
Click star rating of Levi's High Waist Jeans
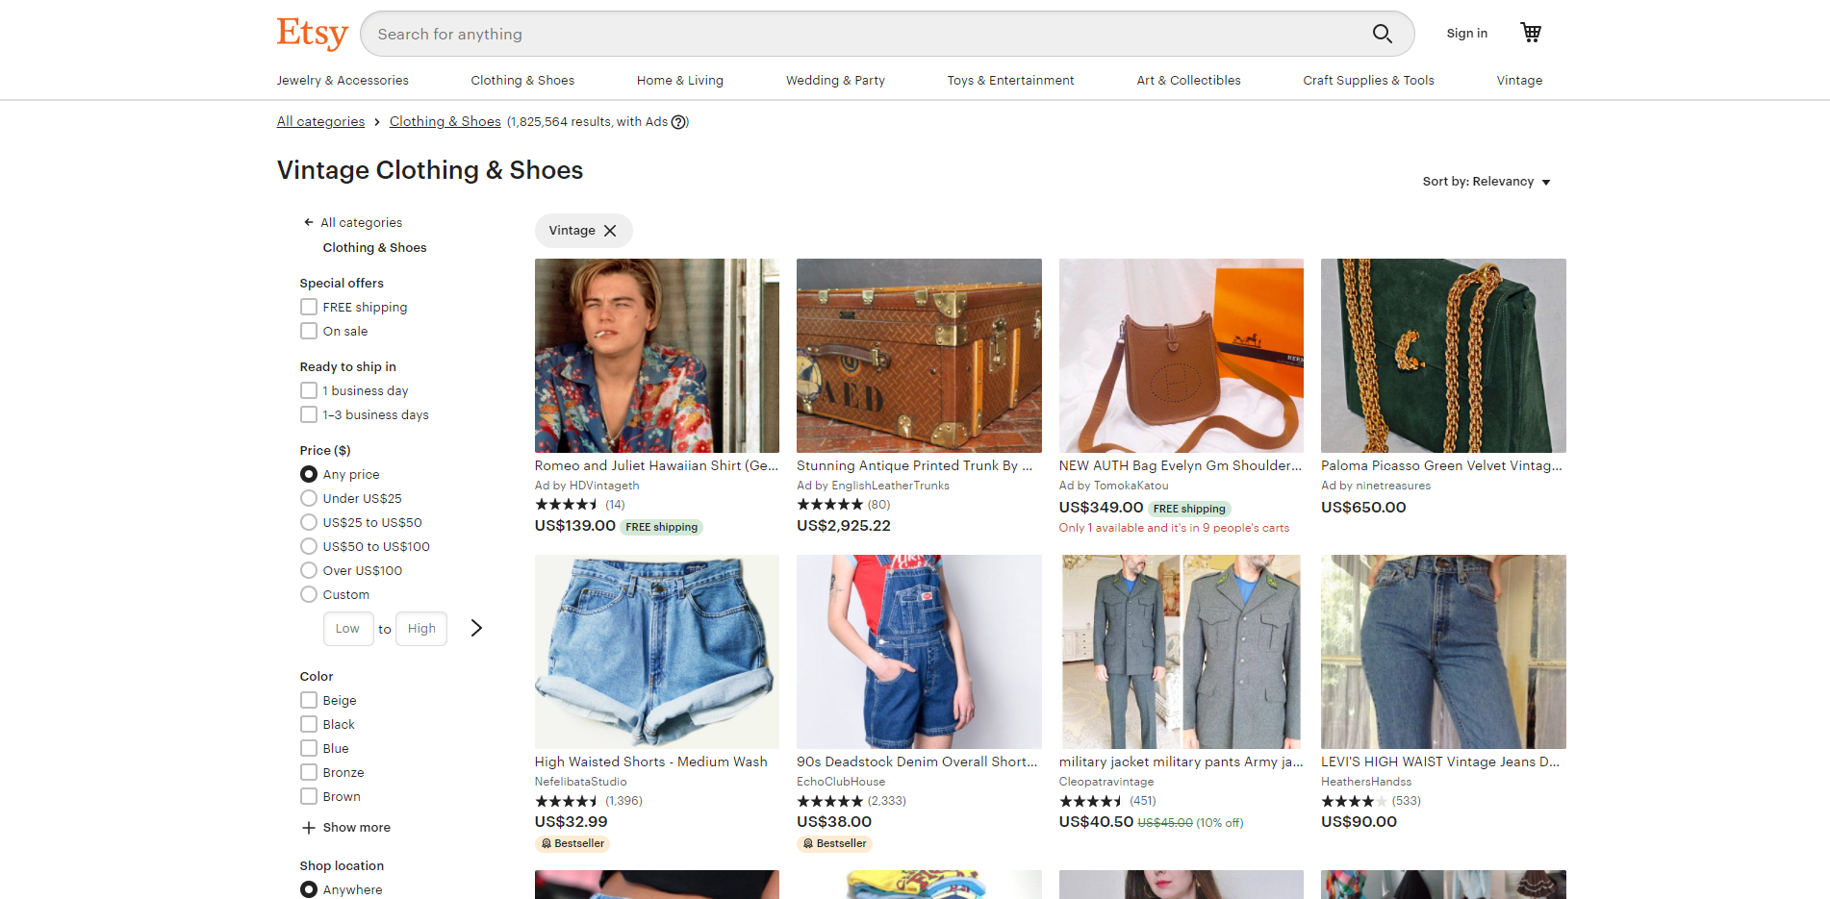1354,801
